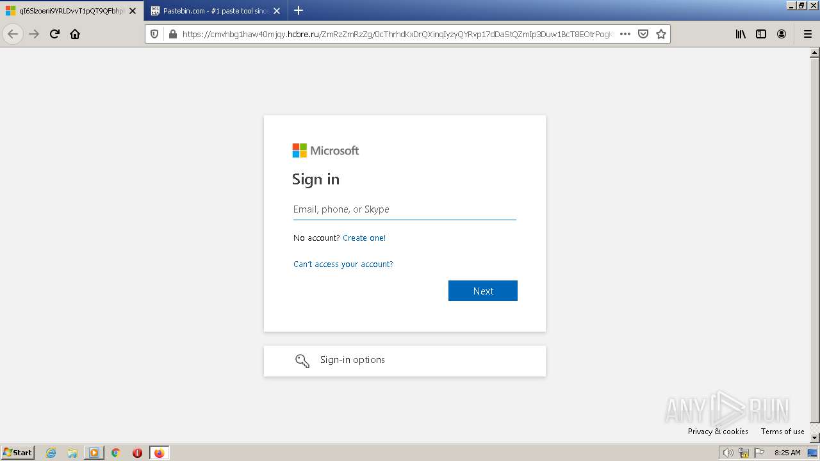This screenshot has height=461, width=820.
Task: View site security padlock details
Action: tap(172, 34)
